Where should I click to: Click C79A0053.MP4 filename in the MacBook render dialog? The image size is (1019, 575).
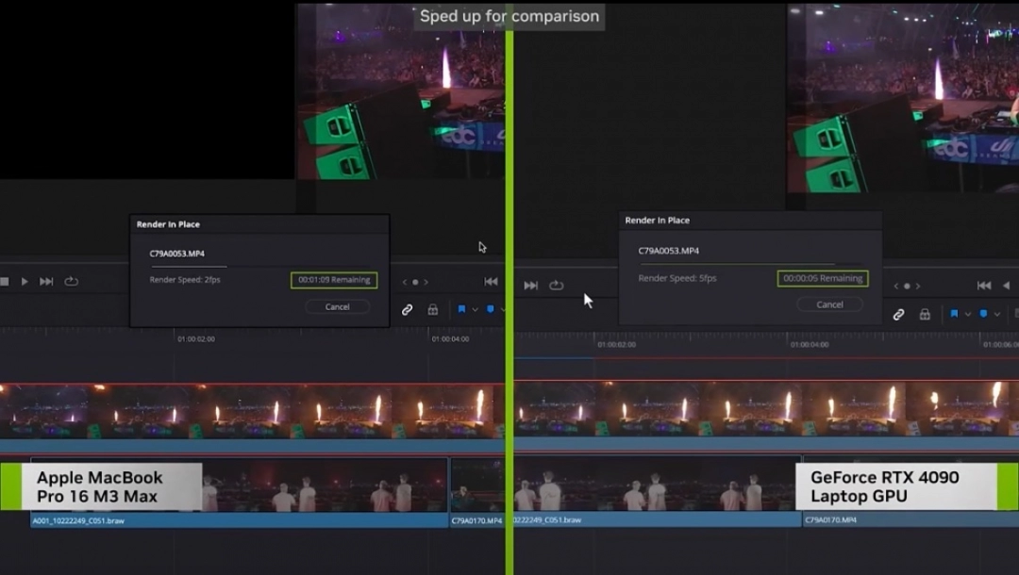pos(176,254)
